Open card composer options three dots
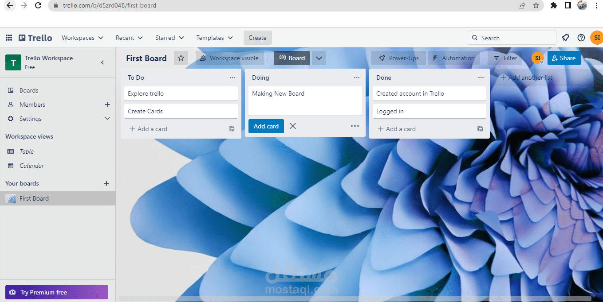The image size is (603, 302). [355, 126]
